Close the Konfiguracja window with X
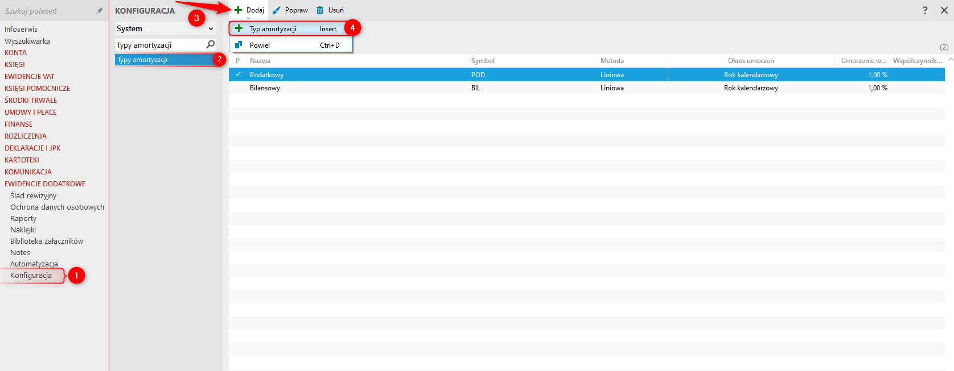 click(x=944, y=10)
